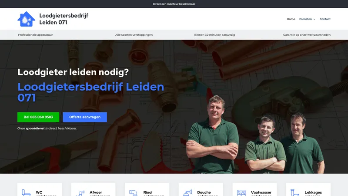Image resolution: width=348 pixels, height=196 pixels.
Task: Click the photo of three plumbers
Action: (255, 135)
